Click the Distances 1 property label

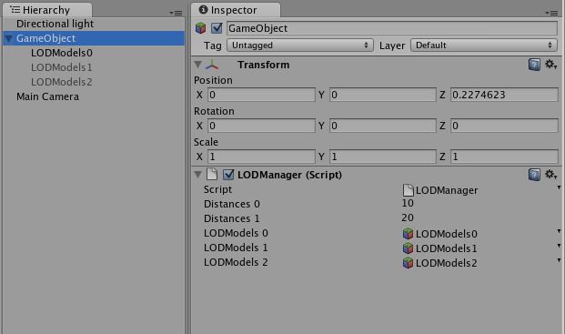tap(232, 218)
